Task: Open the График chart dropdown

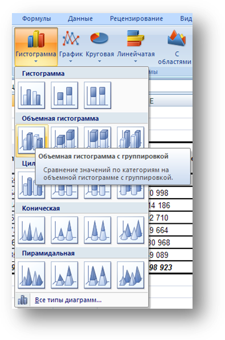Action: (x=71, y=47)
